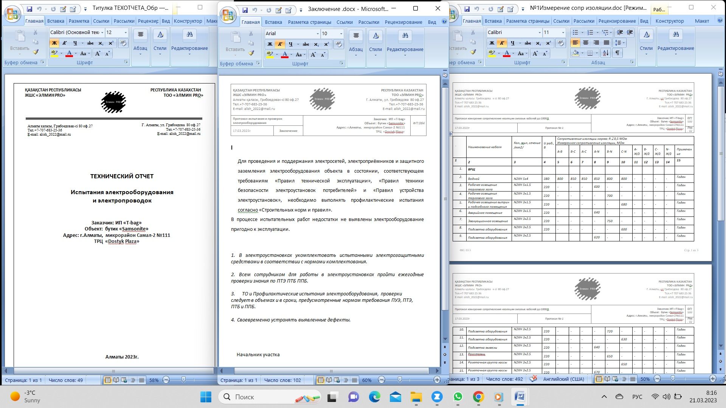Open Microsoft Word on the taskbar
726x408 pixels.
[x=520, y=397]
